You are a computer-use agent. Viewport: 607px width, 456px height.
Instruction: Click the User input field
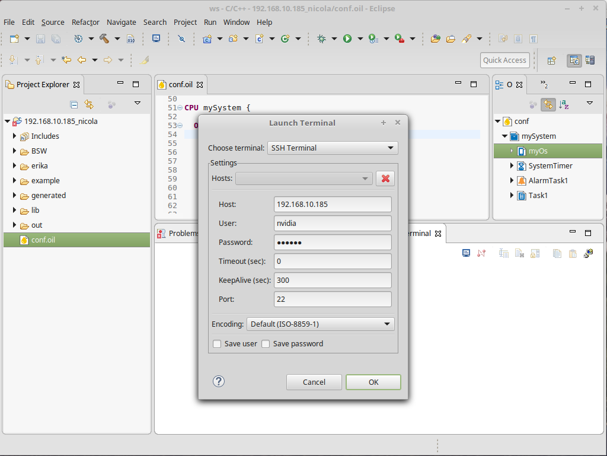pyautogui.click(x=333, y=223)
